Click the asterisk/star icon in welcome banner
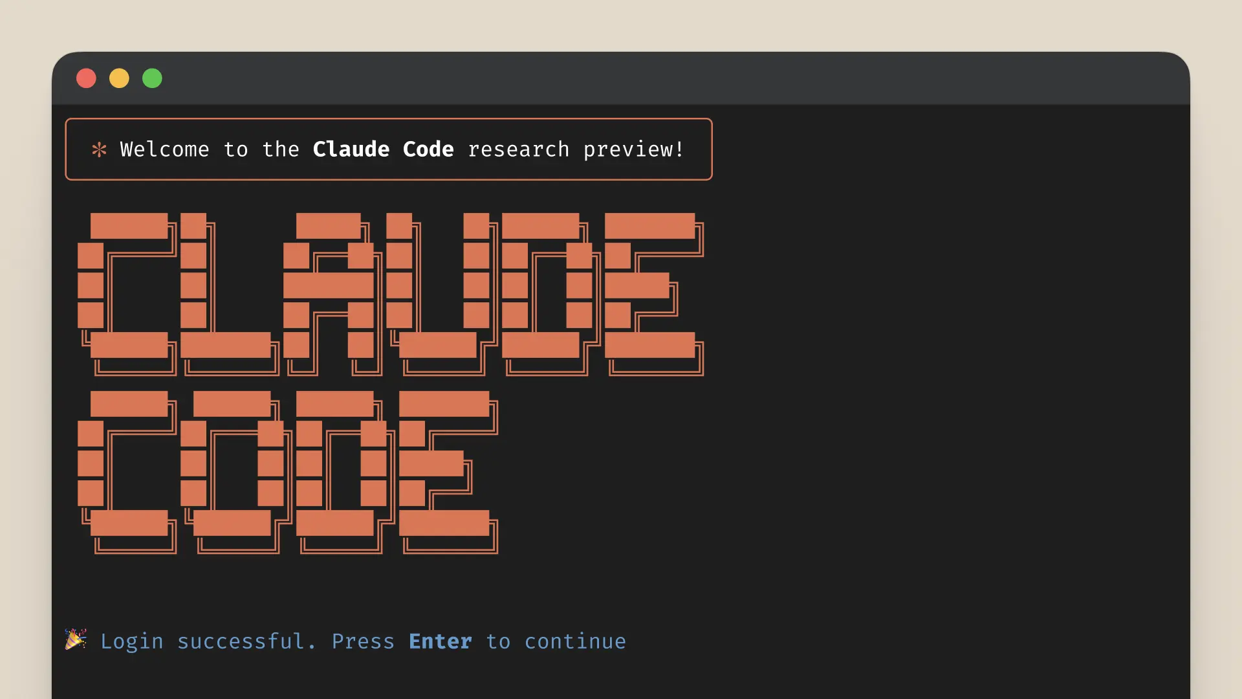 (98, 150)
